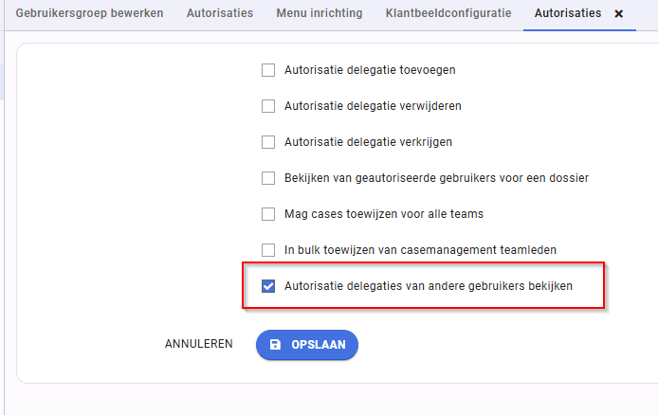Click the floppy disk save icon in OPSLAAN
658x415 pixels.
tap(275, 345)
